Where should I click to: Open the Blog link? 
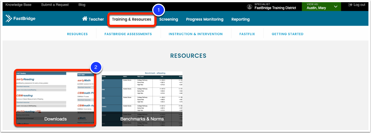click(82, 5)
